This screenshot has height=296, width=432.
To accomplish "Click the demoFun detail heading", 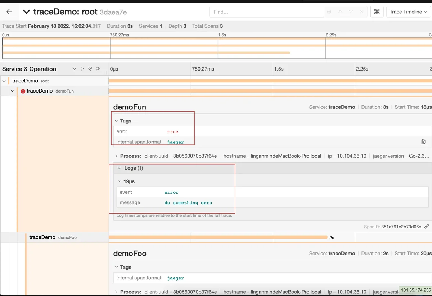I will coord(130,107).
